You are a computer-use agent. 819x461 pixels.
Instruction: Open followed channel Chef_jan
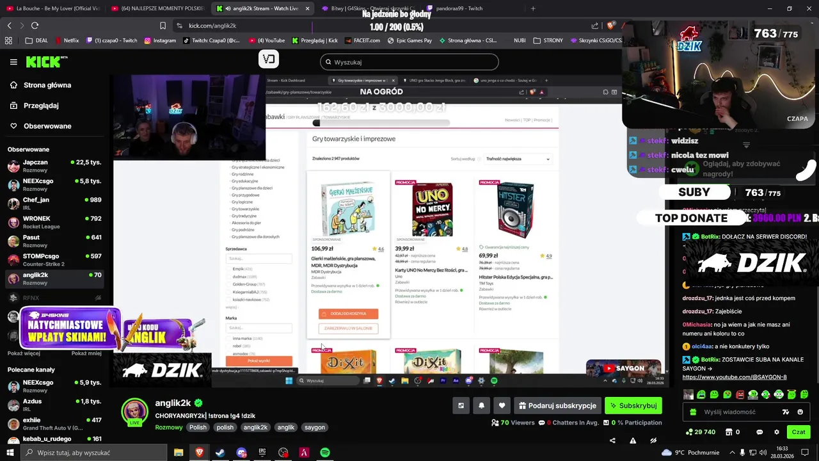pos(54,204)
